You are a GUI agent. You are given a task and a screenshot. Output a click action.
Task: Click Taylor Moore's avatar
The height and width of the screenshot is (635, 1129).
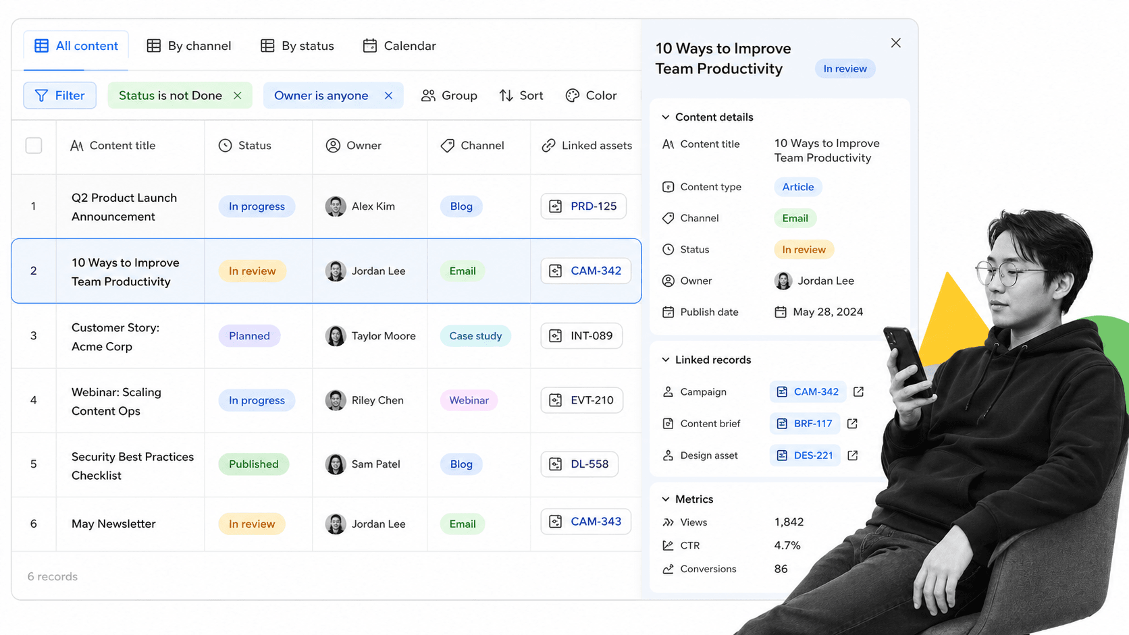click(336, 336)
